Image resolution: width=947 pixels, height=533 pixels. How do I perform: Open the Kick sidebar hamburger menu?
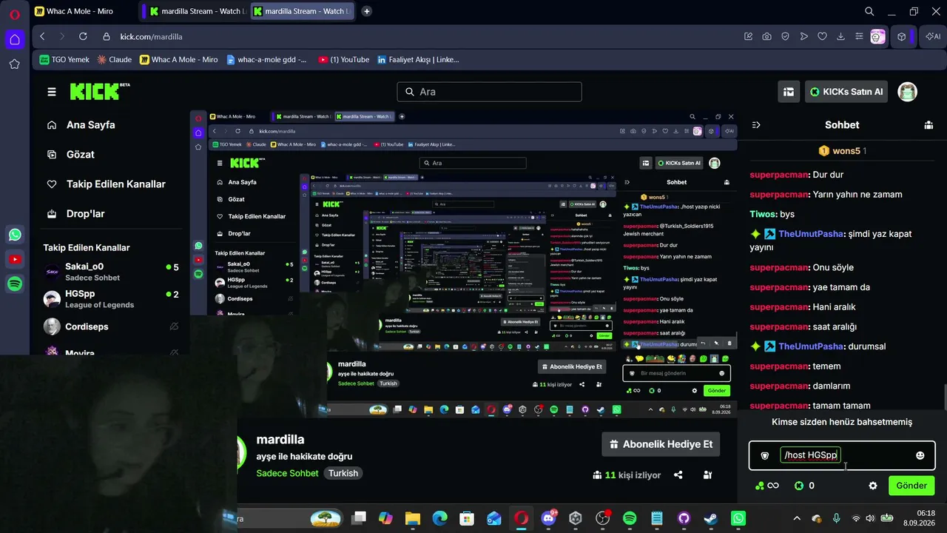(x=52, y=92)
